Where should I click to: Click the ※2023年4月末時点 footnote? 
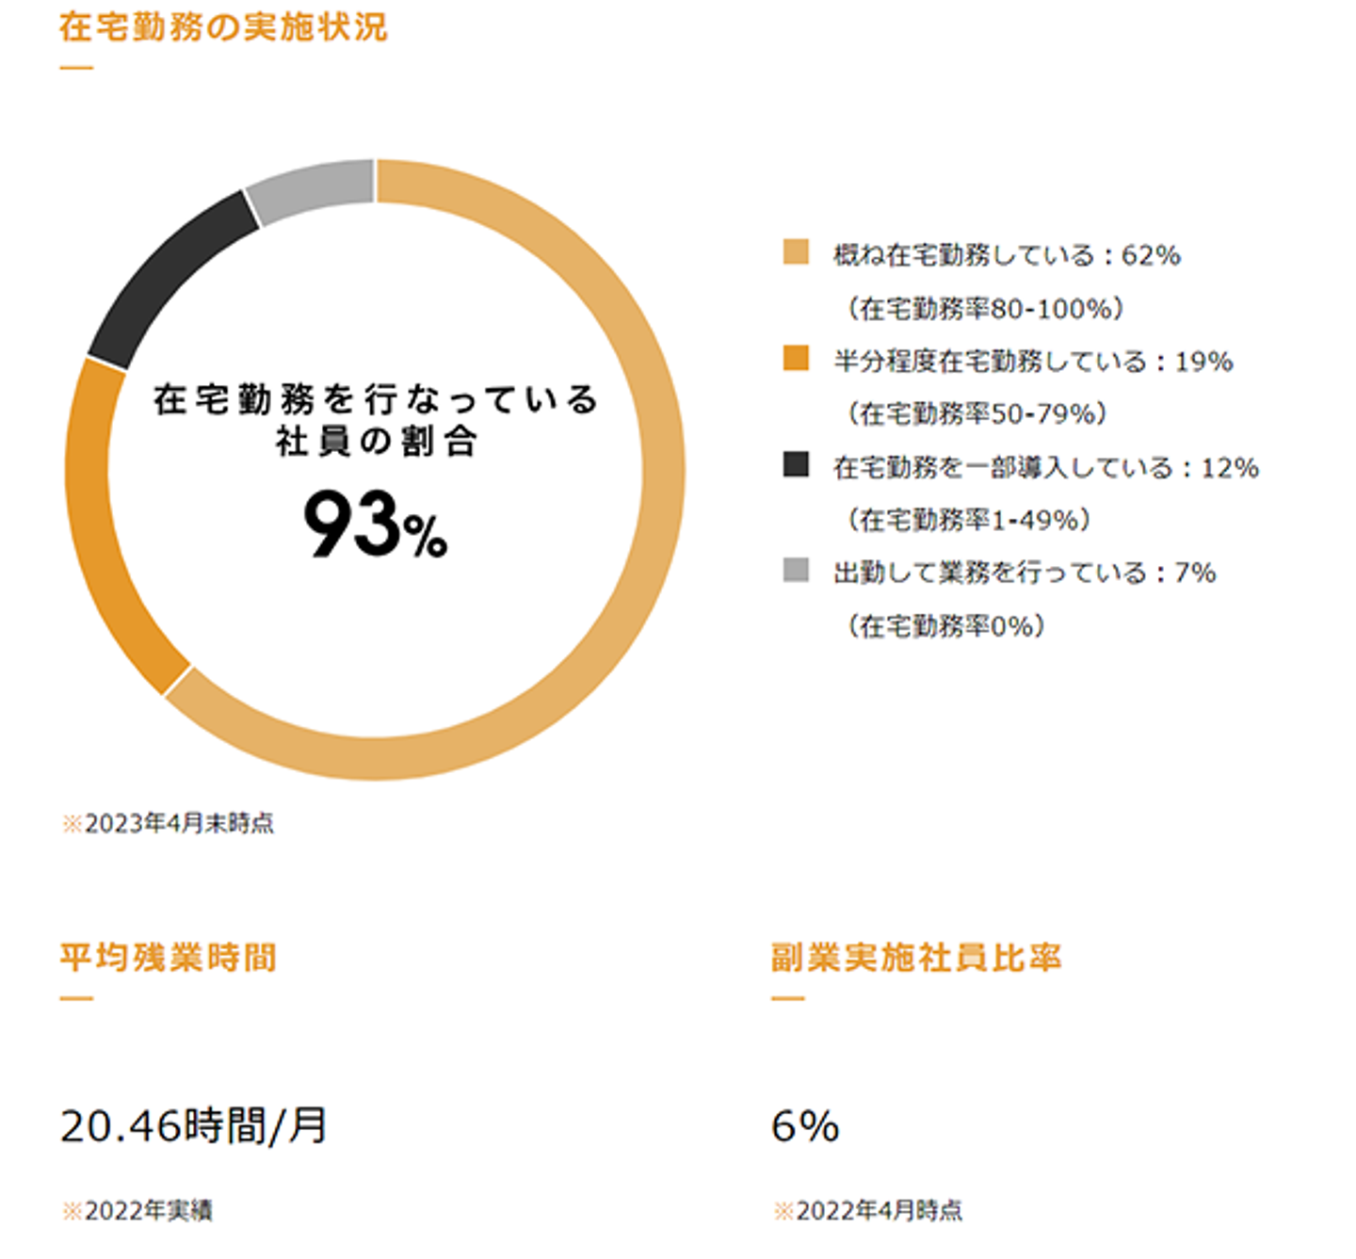coord(169,824)
